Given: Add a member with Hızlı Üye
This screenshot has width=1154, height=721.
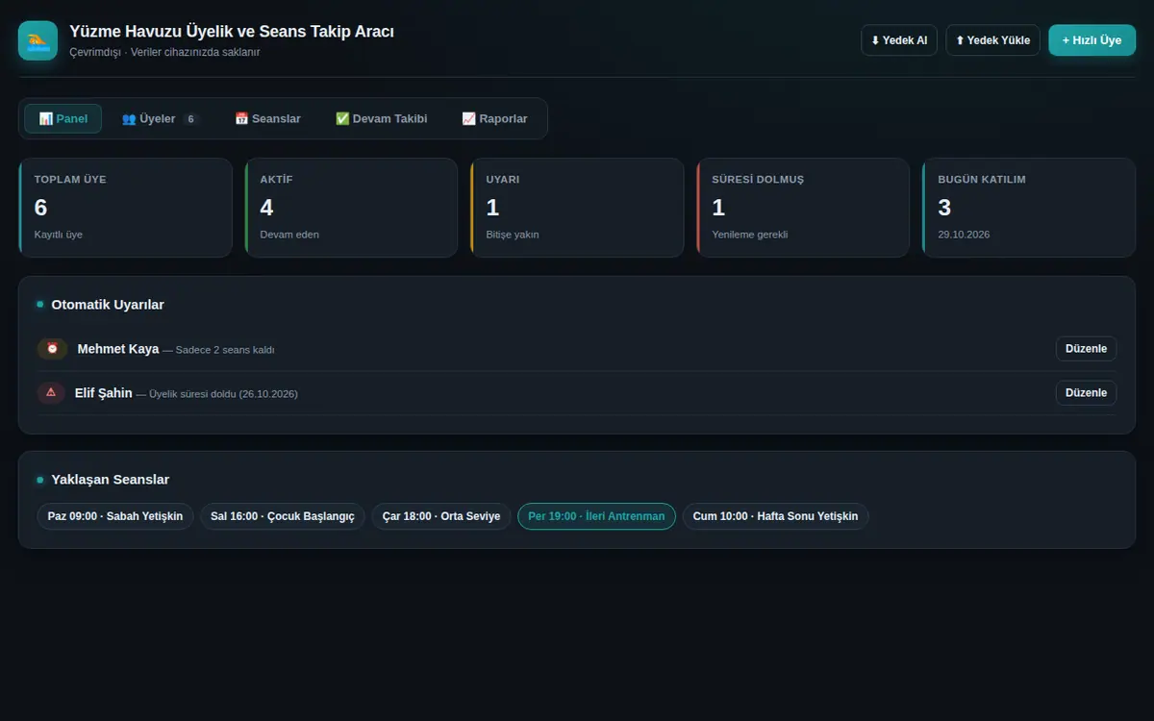Looking at the screenshot, I should (1092, 40).
